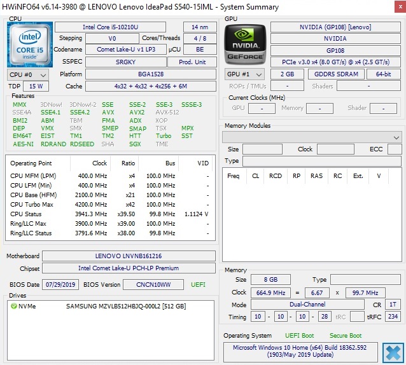Click the Intel Core i5 logo
The width and height of the screenshot is (406, 365).
coord(30,45)
